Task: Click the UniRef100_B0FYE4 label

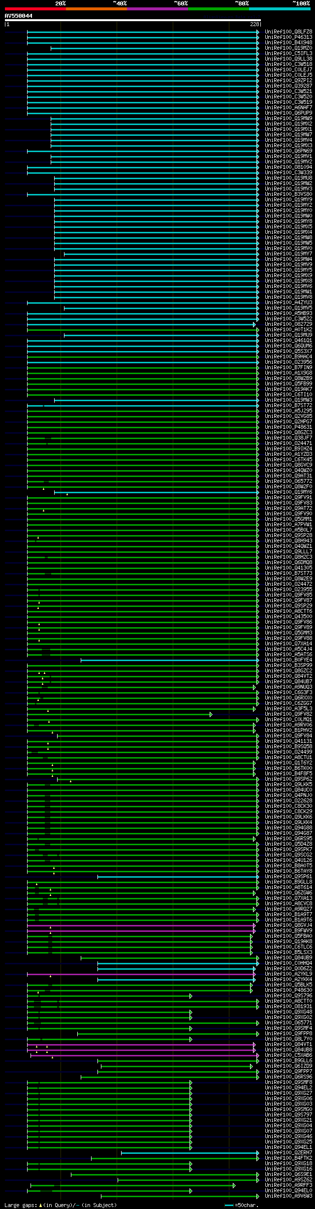Action: click(288, 660)
